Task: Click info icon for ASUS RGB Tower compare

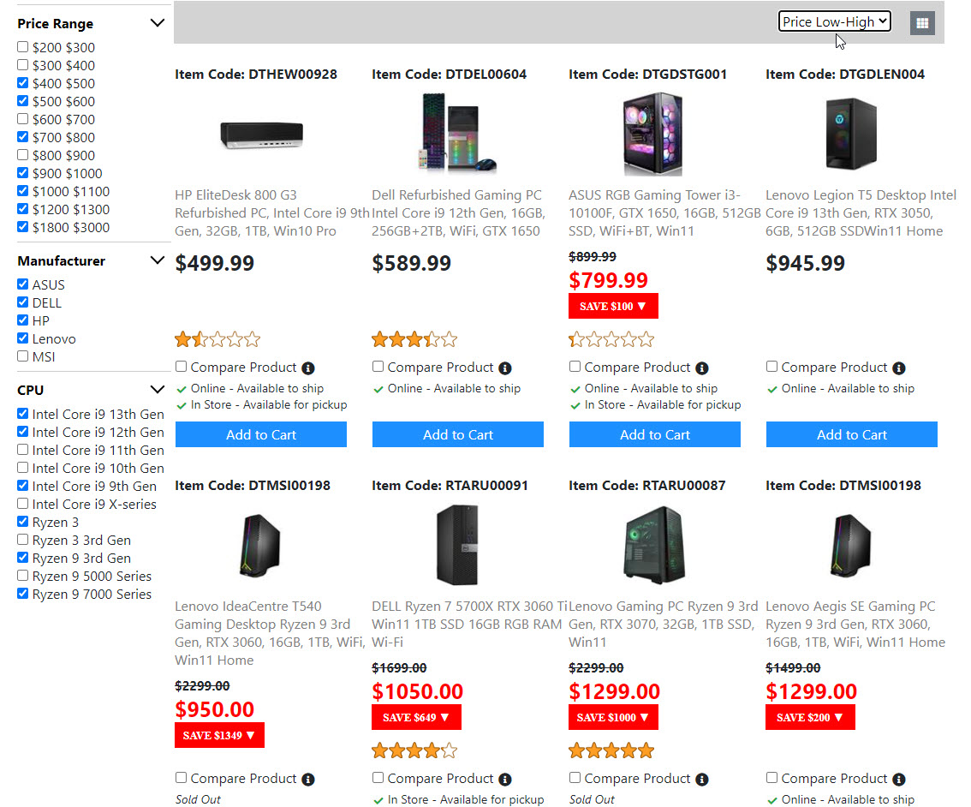Action: pos(702,368)
